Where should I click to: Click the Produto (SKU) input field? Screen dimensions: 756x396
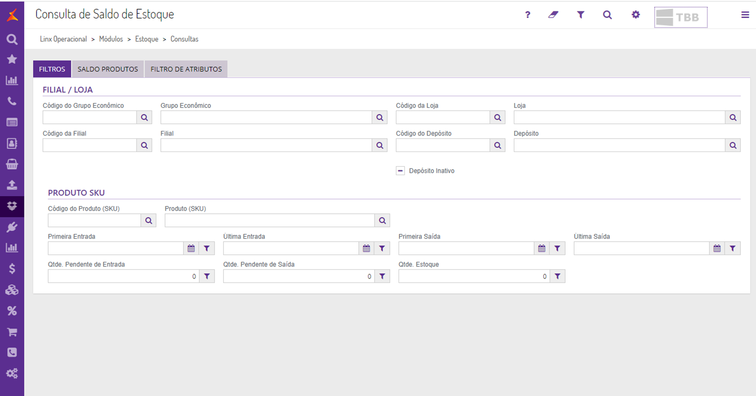pos(270,220)
